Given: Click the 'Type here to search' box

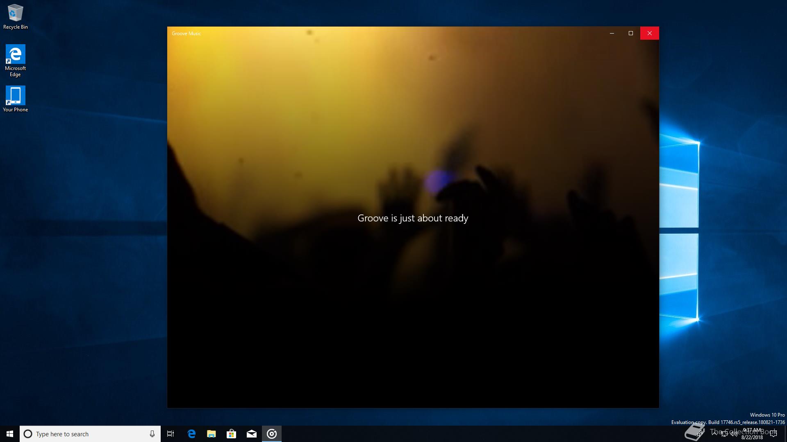Looking at the screenshot, I should pos(90,434).
